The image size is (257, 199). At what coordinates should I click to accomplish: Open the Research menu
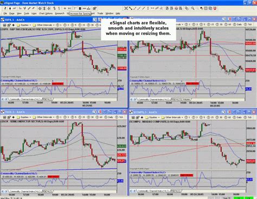[x=60, y=14]
